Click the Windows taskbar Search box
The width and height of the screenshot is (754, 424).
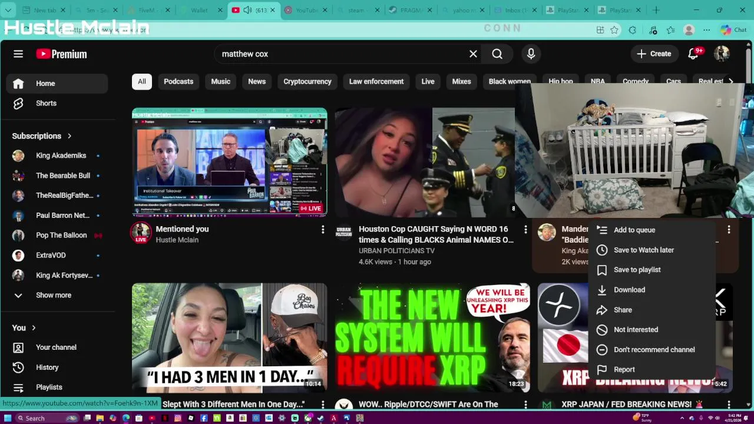pos(47,418)
